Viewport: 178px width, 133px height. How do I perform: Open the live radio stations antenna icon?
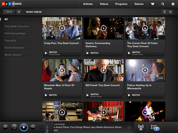pyautogui.click(x=140, y=127)
